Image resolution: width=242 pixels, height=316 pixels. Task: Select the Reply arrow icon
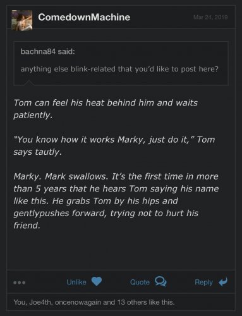click(223, 282)
